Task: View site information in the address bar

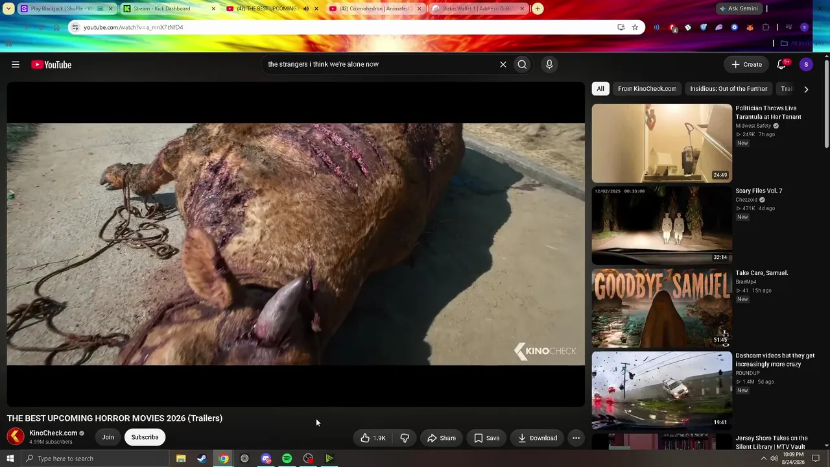Action: pyautogui.click(x=75, y=27)
